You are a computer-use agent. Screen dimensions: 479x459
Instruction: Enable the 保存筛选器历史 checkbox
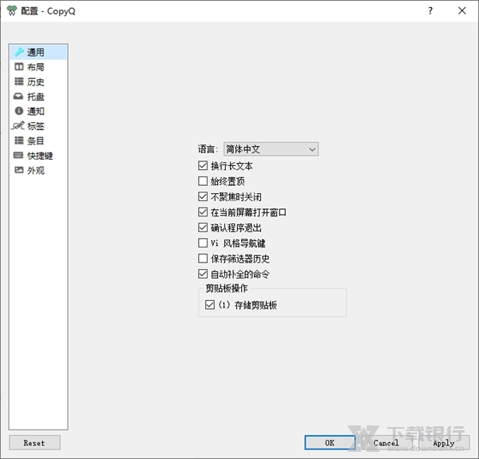tap(203, 259)
